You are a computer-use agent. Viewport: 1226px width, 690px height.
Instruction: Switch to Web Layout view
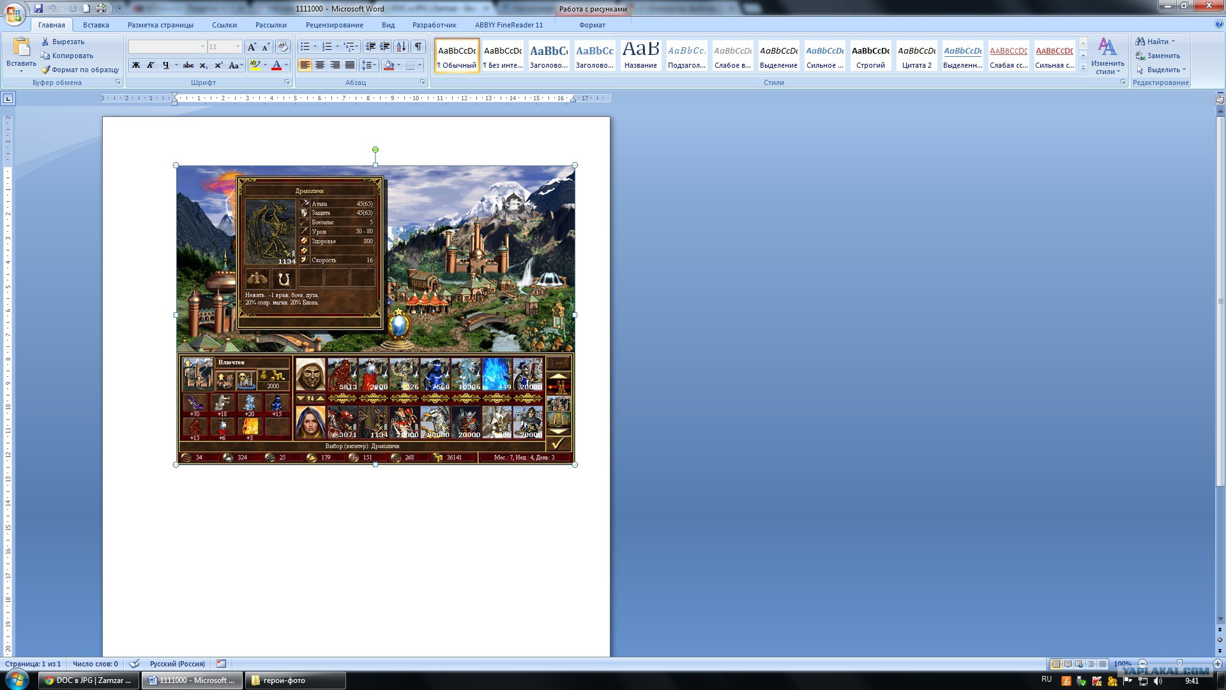pos(1079,664)
